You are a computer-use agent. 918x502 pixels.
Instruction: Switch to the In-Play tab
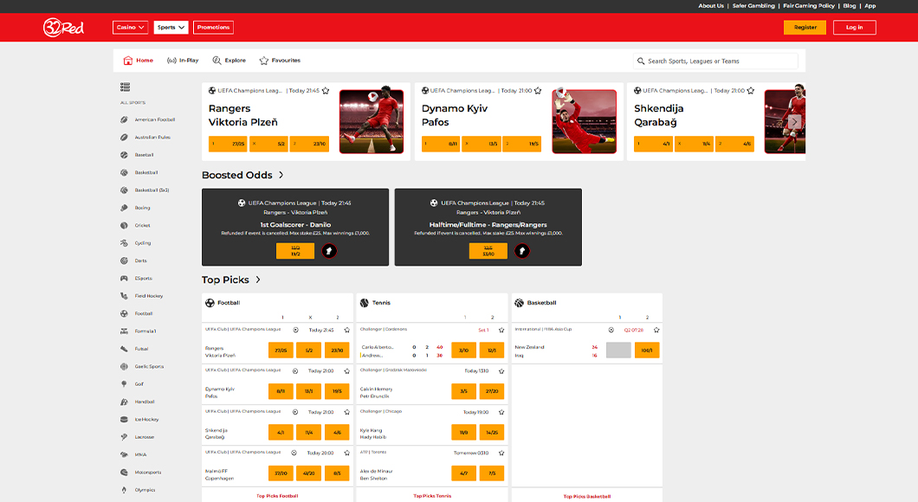pyautogui.click(x=183, y=61)
